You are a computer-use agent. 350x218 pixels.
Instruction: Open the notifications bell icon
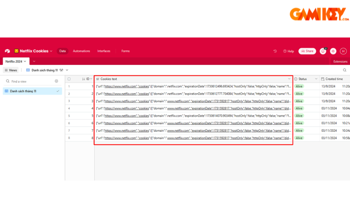coord(323,51)
